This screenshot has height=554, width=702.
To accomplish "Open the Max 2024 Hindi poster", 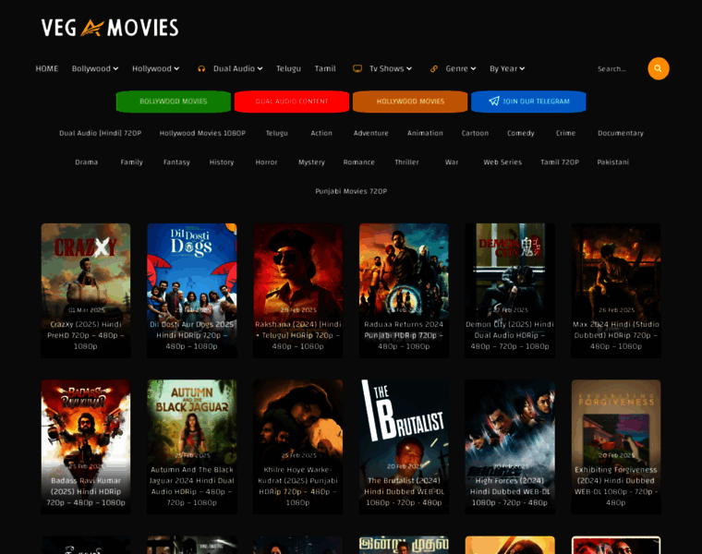I will 616,291.
